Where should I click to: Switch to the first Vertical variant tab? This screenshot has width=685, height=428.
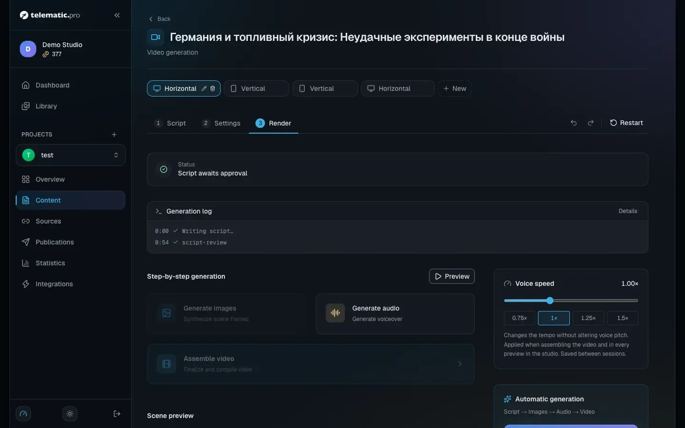(x=256, y=88)
